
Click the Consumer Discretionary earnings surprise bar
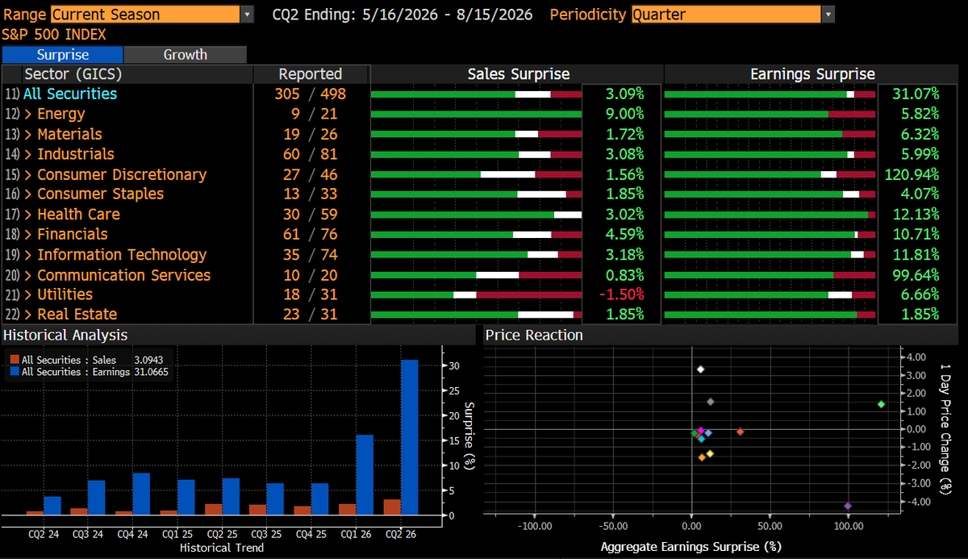[x=770, y=175]
